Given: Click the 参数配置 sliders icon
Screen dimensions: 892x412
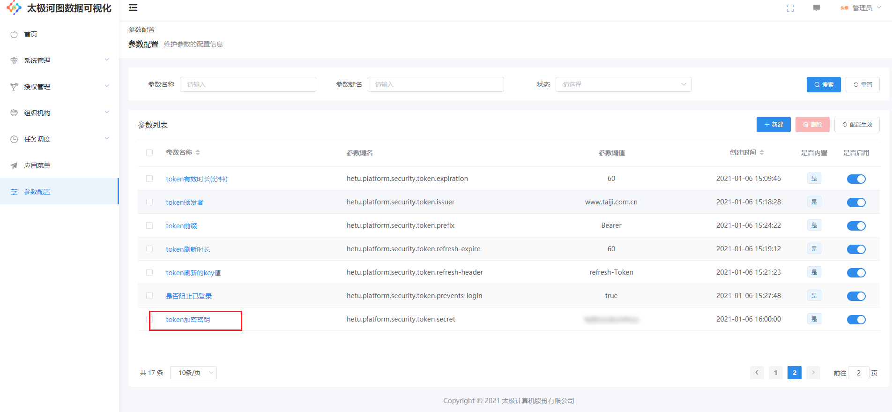Looking at the screenshot, I should pyautogui.click(x=14, y=192).
